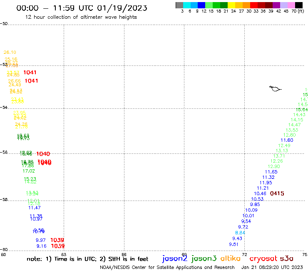This screenshot has height=271, width=308.
Task: Click the longitude axis label 66
Action: tap(124, 254)
